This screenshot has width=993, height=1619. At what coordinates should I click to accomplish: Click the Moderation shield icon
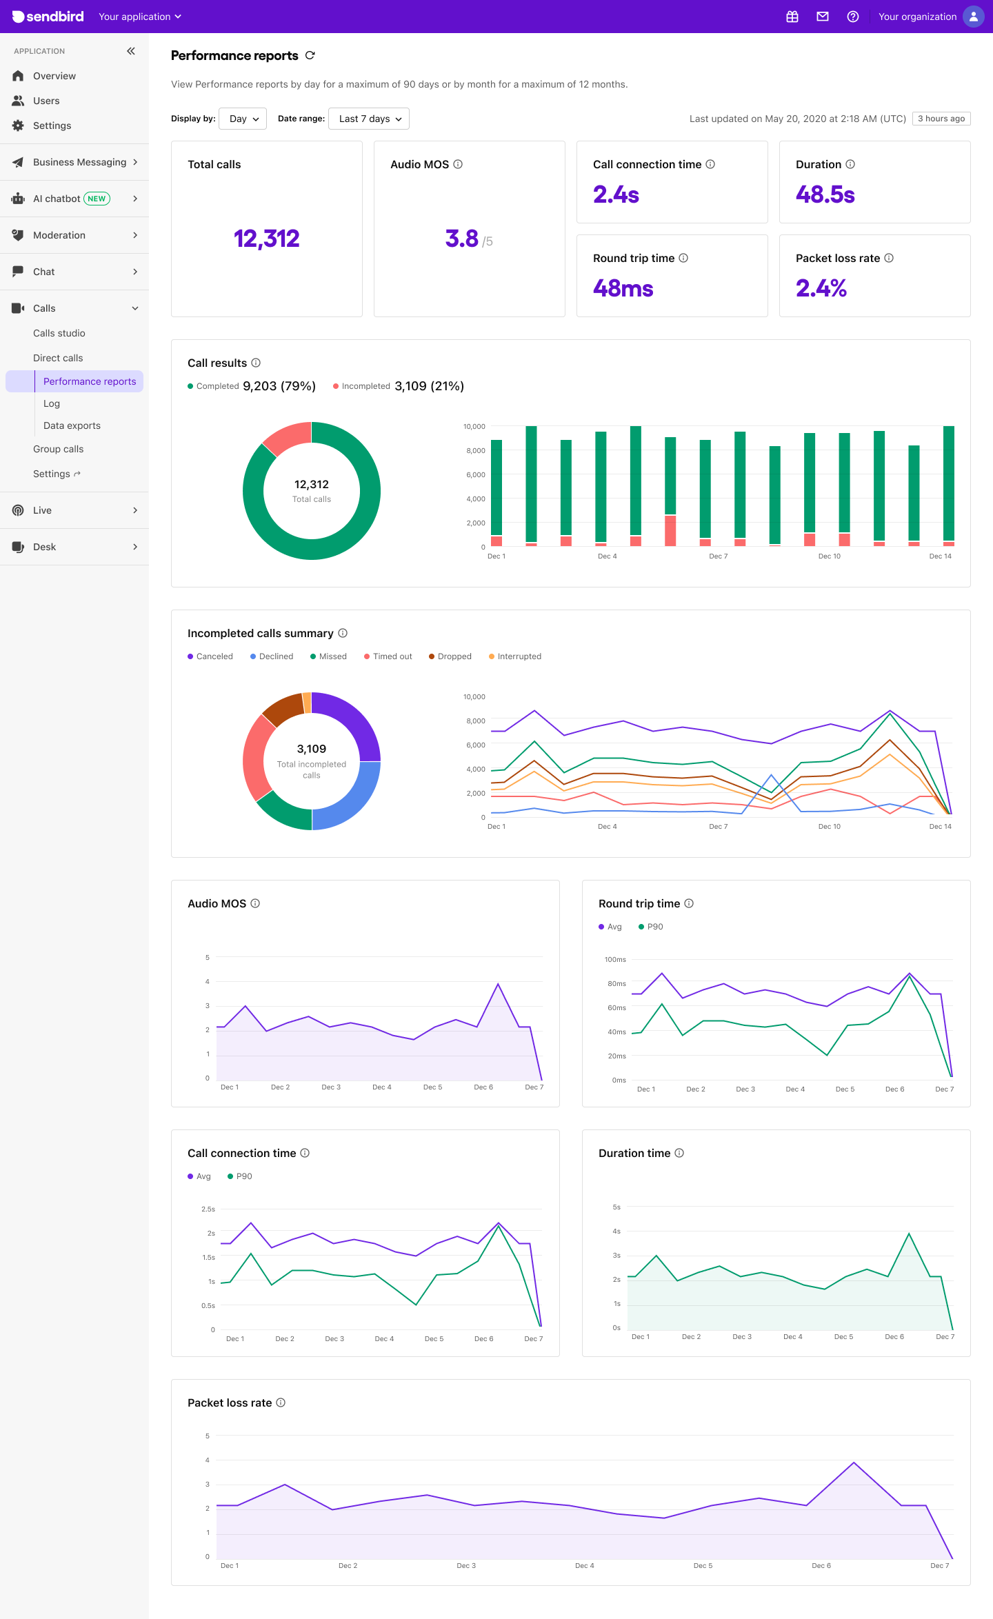(18, 235)
